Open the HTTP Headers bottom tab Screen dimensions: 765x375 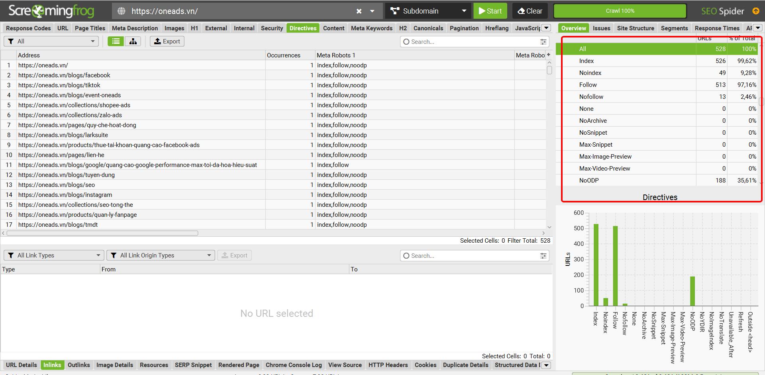[x=388, y=365]
